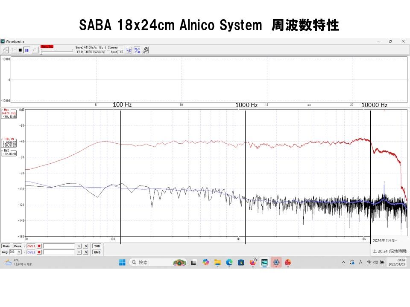The image size is (410, 307).
Task: Toggle the Main spectrum button
Action: tap(6, 246)
